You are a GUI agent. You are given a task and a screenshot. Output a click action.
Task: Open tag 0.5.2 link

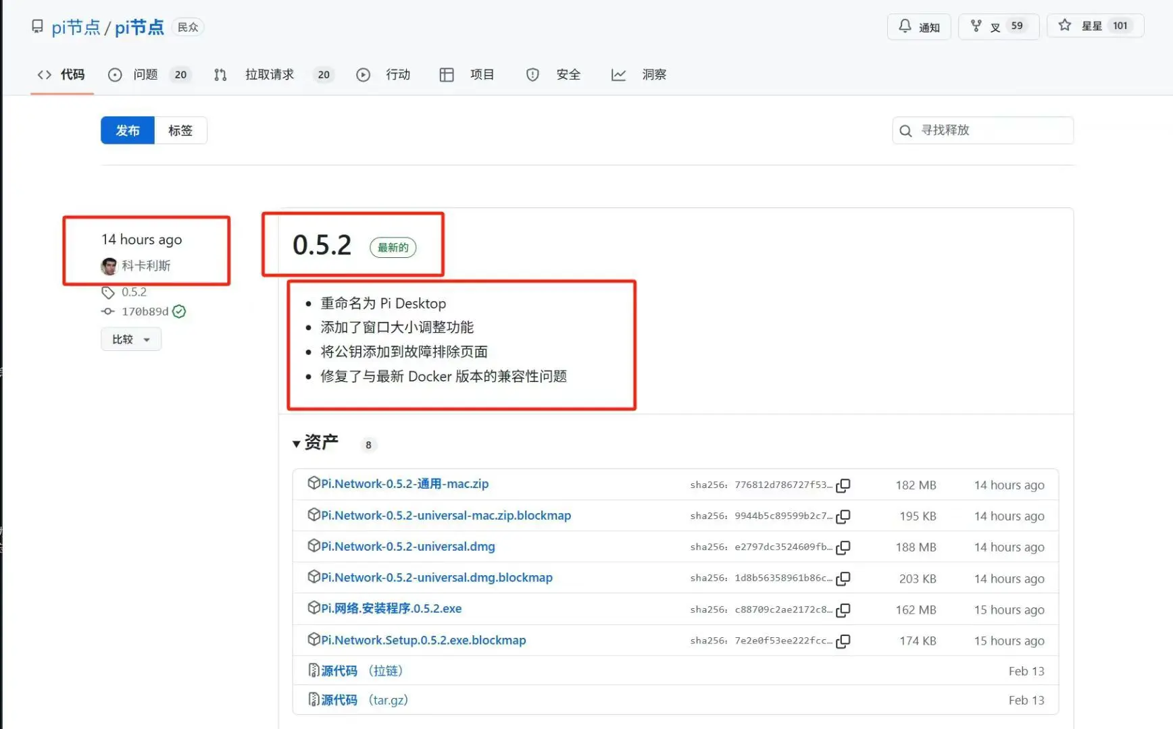pos(134,292)
